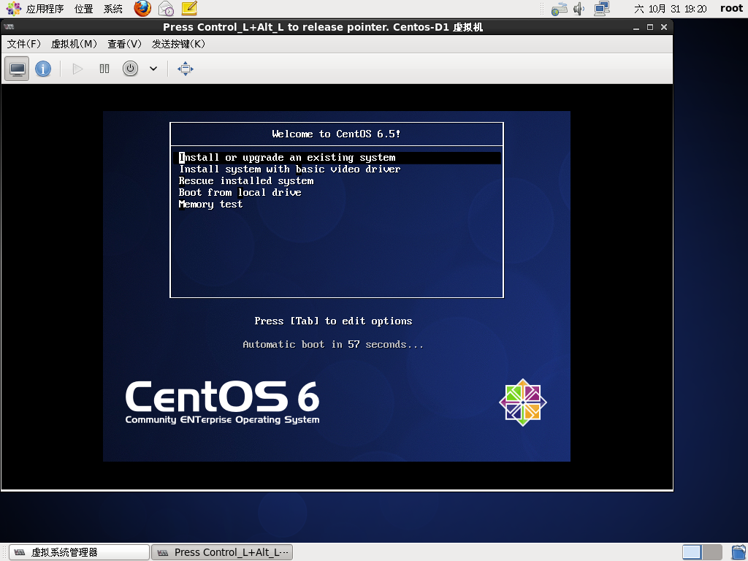This screenshot has width=748, height=561.
Task: Maximize the Centos-D1 virtual machine window
Action: point(649,27)
